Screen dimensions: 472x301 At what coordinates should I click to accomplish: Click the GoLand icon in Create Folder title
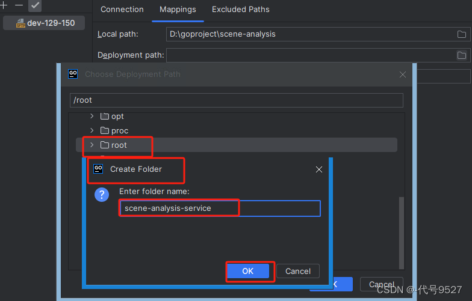[99, 169]
